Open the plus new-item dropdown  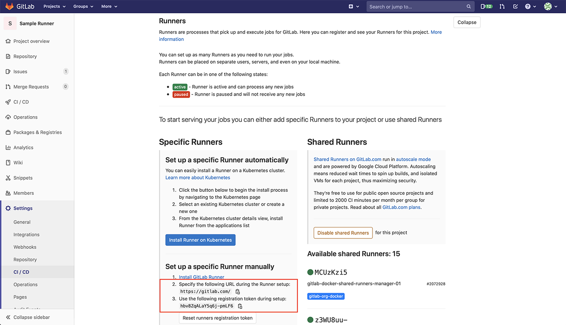point(354,6)
